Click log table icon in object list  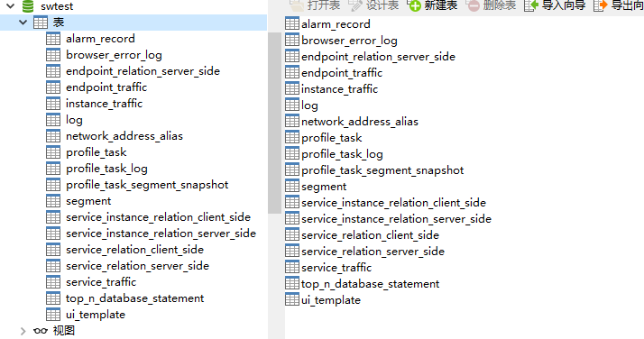coord(292,105)
